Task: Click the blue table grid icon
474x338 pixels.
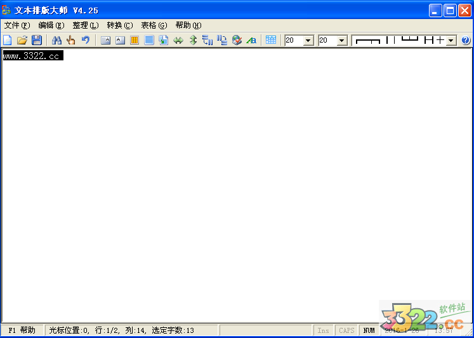Action: 271,40
